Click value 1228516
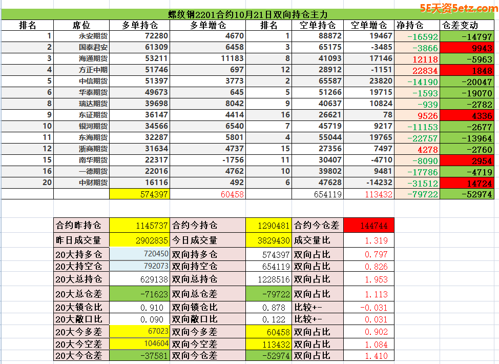499x364 pixels. pos(268,279)
